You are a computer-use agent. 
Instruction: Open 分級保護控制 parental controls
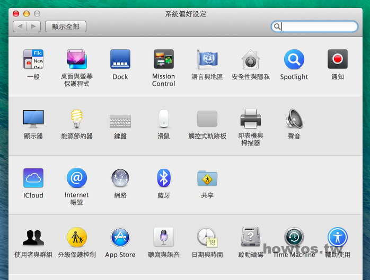pos(77,237)
